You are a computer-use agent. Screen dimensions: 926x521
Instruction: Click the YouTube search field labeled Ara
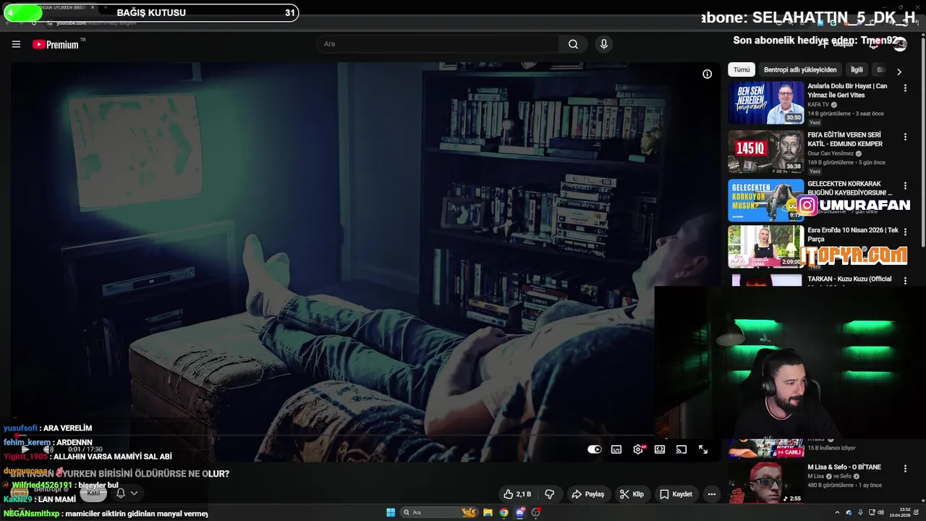point(437,44)
